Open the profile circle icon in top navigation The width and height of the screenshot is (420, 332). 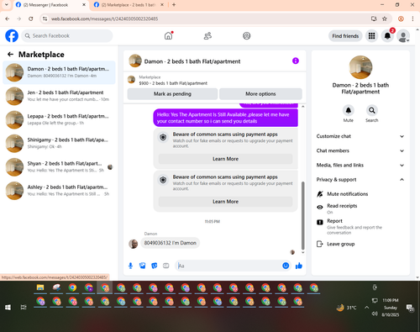tap(246, 36)
